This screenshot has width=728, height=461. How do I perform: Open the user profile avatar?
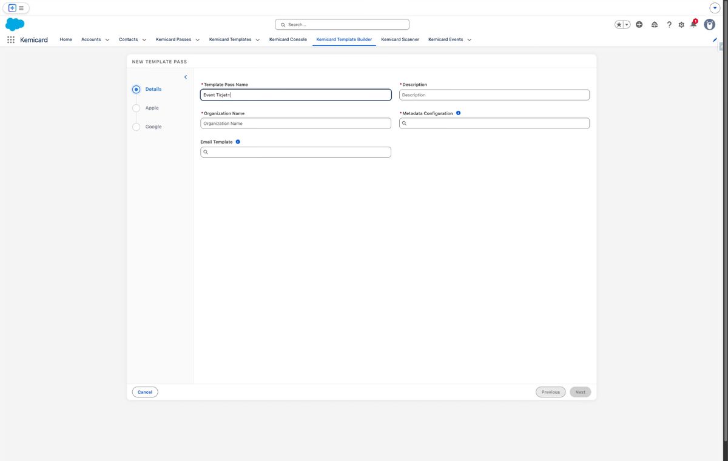click(x=709, y=24)
